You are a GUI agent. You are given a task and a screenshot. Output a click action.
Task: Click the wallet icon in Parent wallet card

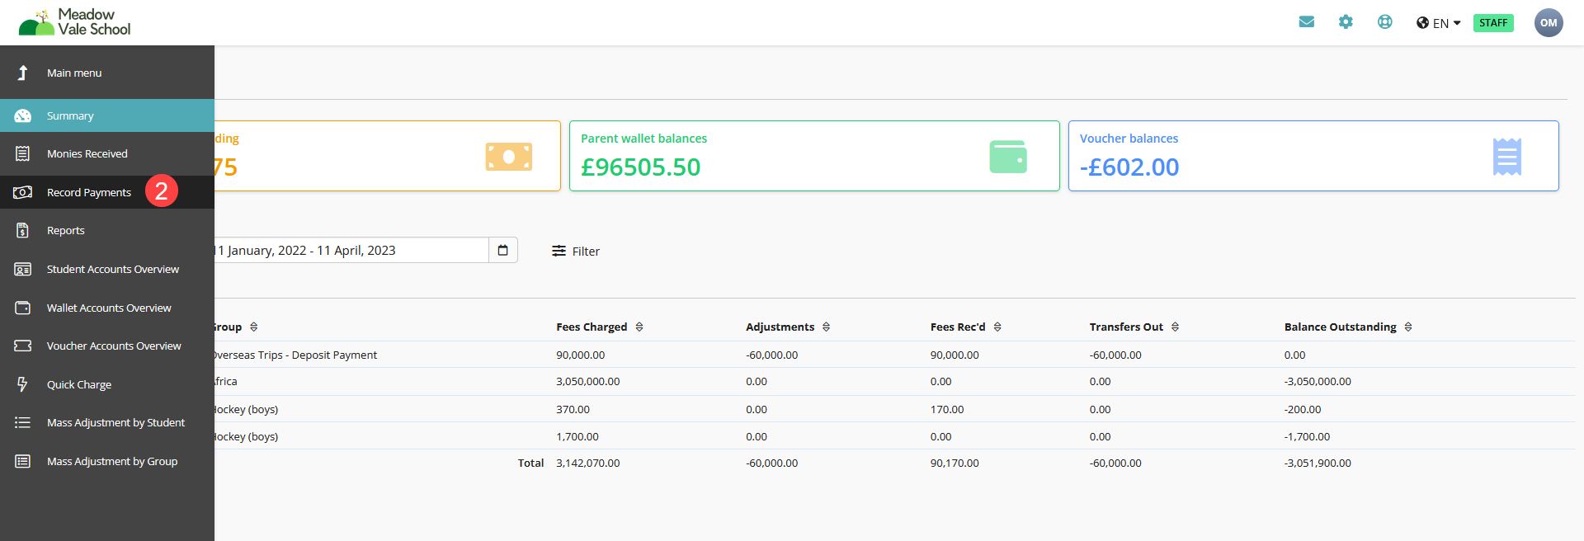coord(1007,157)
